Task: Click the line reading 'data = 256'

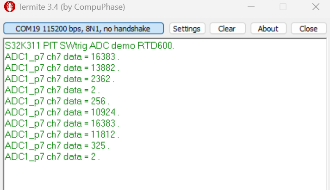Action: (57, 101)
